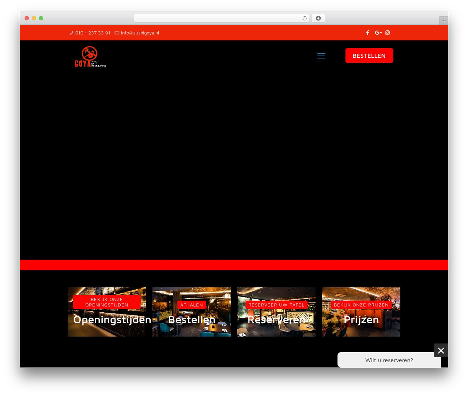The height and width of the screenshot is (396, 468).
Task: Click the browser download icon
Action: pyautogui.click(x=318, y=18)
